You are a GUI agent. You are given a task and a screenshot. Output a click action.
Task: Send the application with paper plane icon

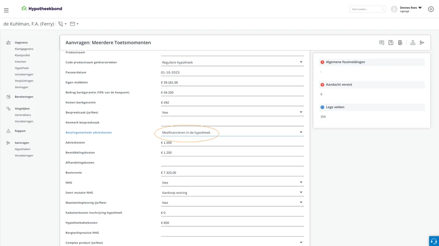click(x=422, y=43)
